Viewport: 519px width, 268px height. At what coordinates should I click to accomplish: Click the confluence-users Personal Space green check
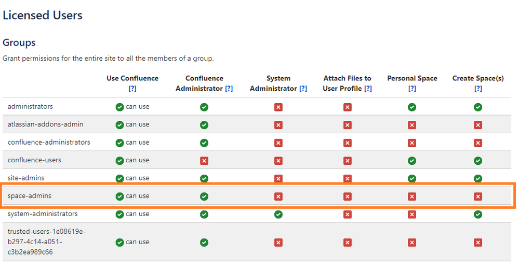[x=412, y=161]
